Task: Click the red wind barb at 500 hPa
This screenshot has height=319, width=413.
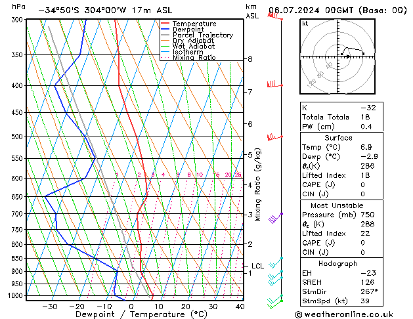Action: (274, 137)
